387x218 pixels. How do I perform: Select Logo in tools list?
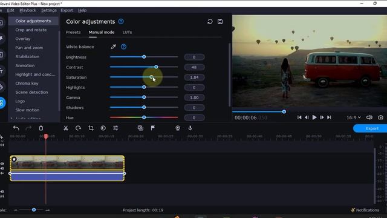click(x=20, y=101)
